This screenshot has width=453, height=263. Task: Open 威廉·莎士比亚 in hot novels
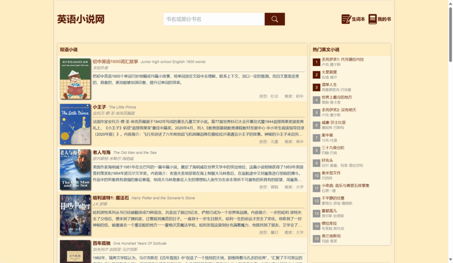[334, 122]
